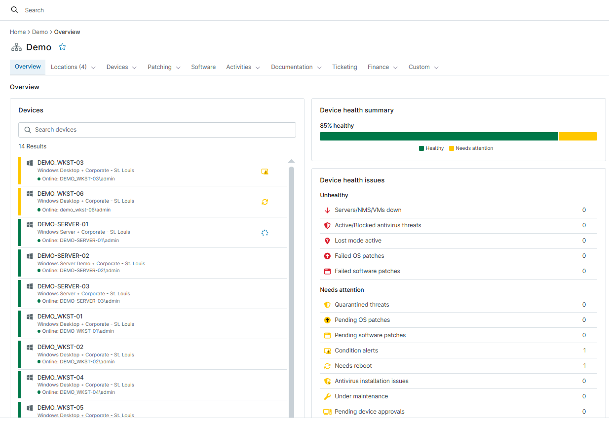This screenshot has height=421, width=609.
Task: Click the Condition alerts count of 1
Action: 584,351
